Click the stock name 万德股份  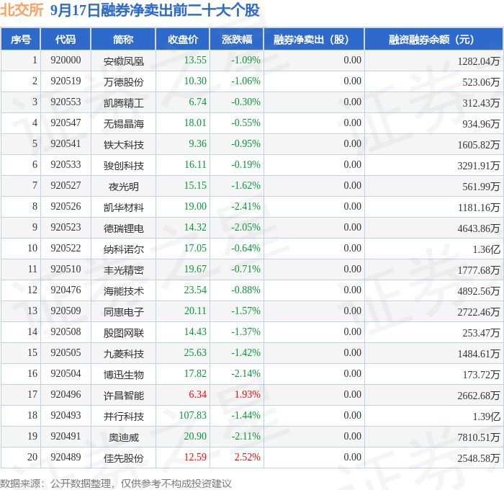point(123,82)
